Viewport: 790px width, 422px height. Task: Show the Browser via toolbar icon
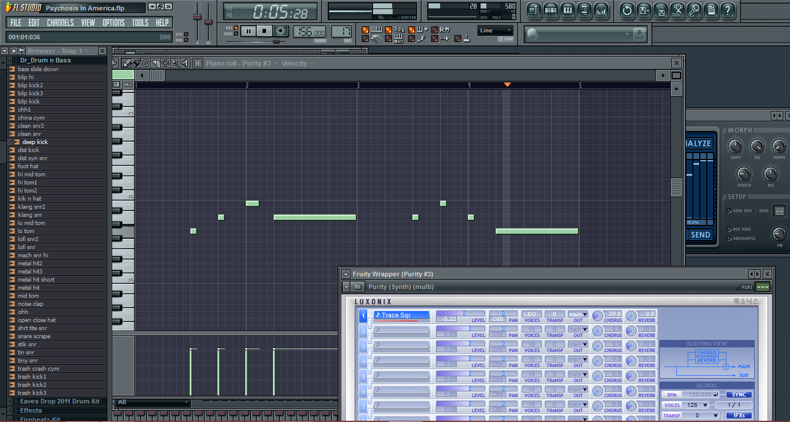click(584, 10)
